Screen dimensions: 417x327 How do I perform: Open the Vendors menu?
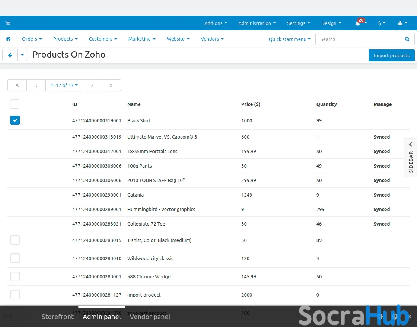coord(212,39)
